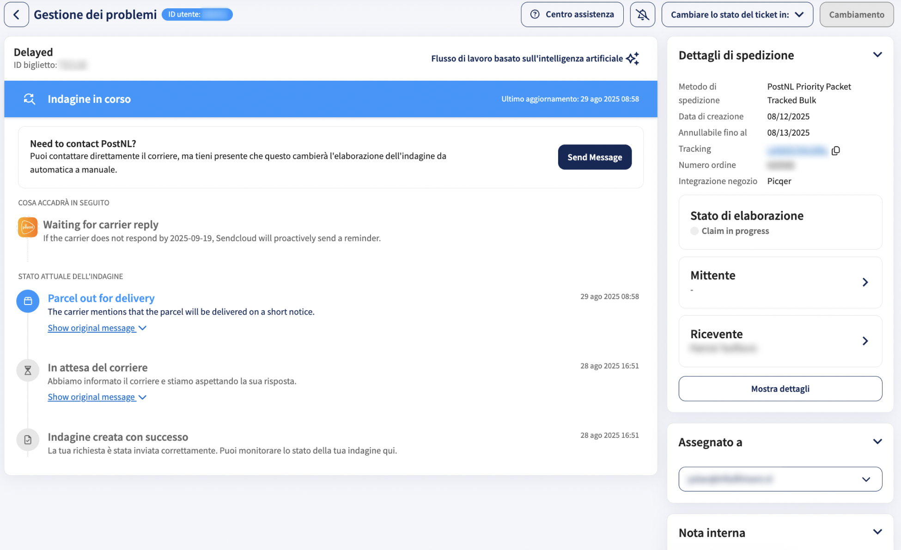Click the investigation search icon in banner
Viewport: 901px width, 550px height.
[30, 99]
